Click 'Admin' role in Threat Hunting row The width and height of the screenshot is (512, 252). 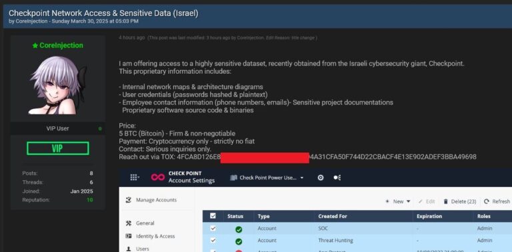tap(485, 241)
